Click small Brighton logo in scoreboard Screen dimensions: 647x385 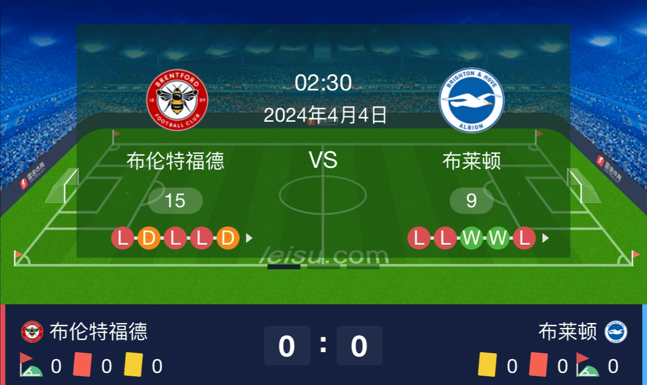[616, 332]
